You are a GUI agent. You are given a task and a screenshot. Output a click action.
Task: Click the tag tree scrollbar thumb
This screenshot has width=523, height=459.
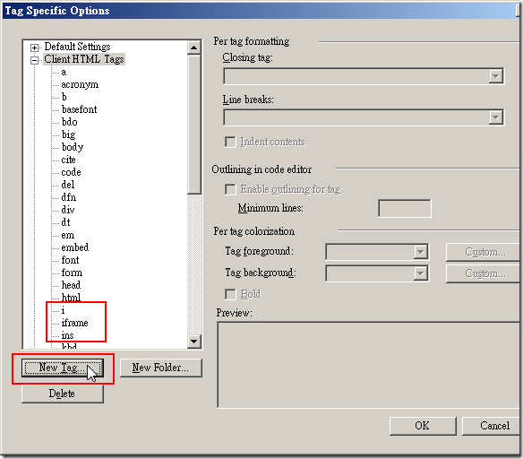(x=193, y=125)
